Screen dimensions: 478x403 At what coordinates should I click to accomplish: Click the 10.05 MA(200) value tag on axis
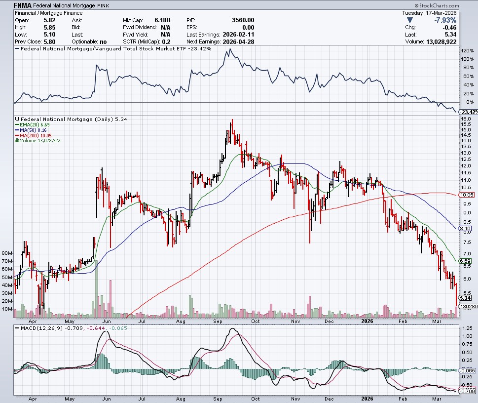coord(467,195)
